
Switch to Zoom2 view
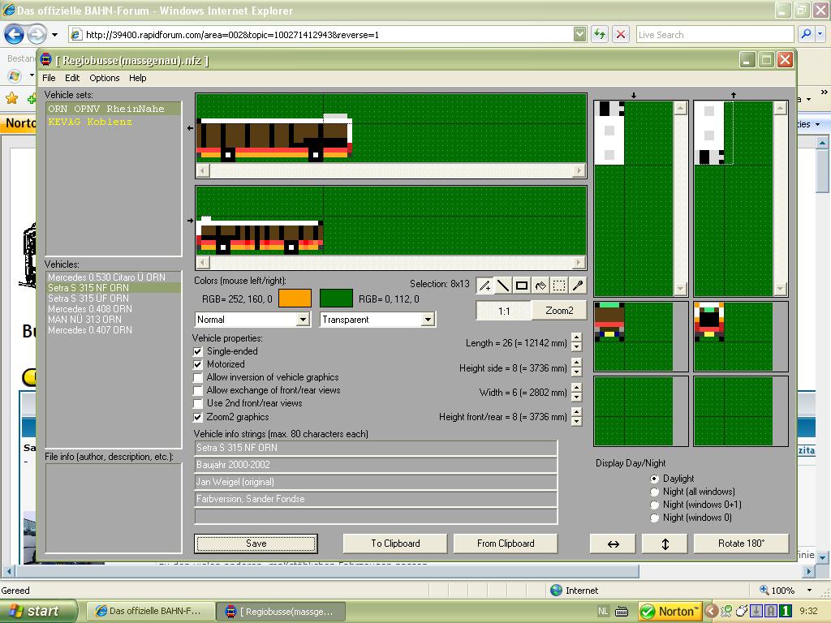(559, 311)
